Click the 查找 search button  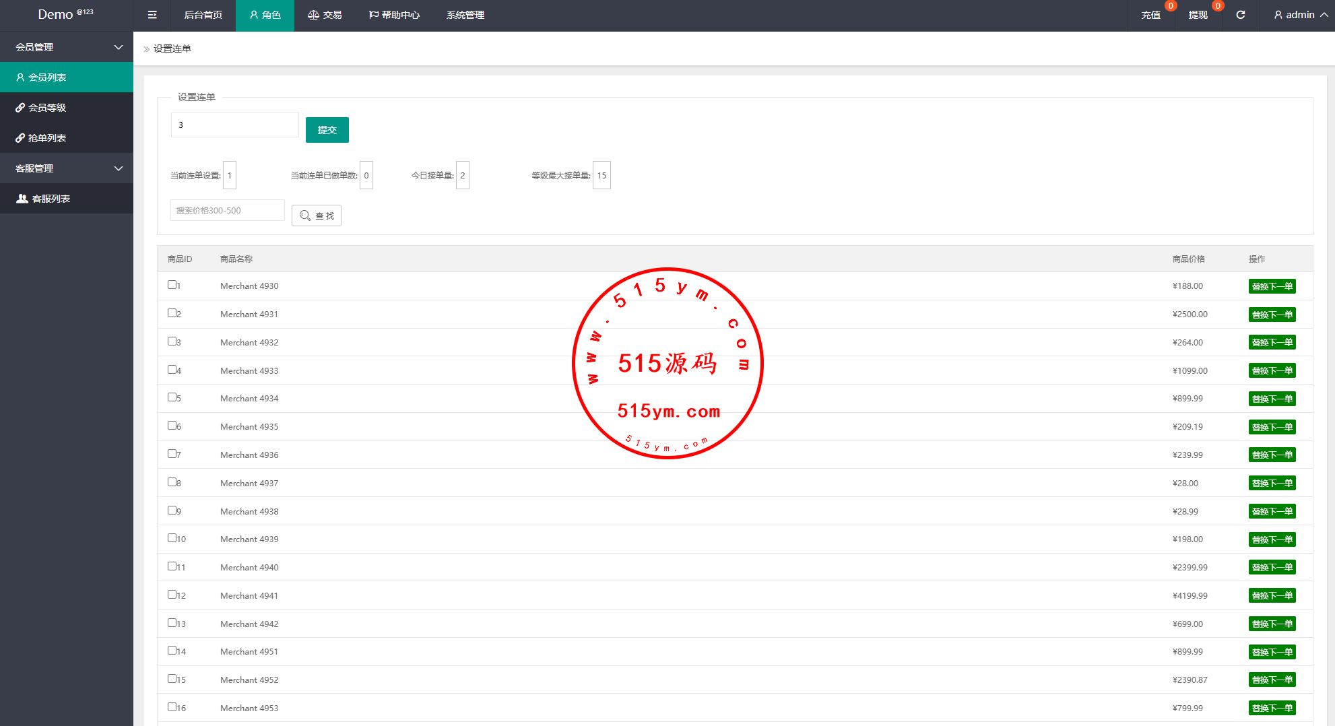pyautogui.click(x=317, y=216)
